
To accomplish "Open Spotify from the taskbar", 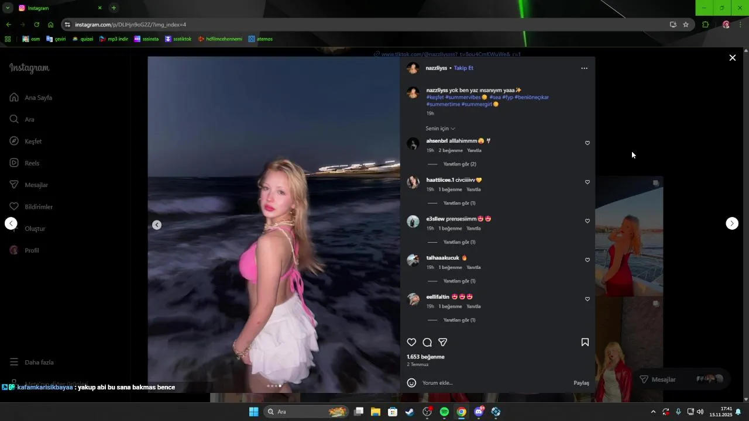I will tap(444, 412).
